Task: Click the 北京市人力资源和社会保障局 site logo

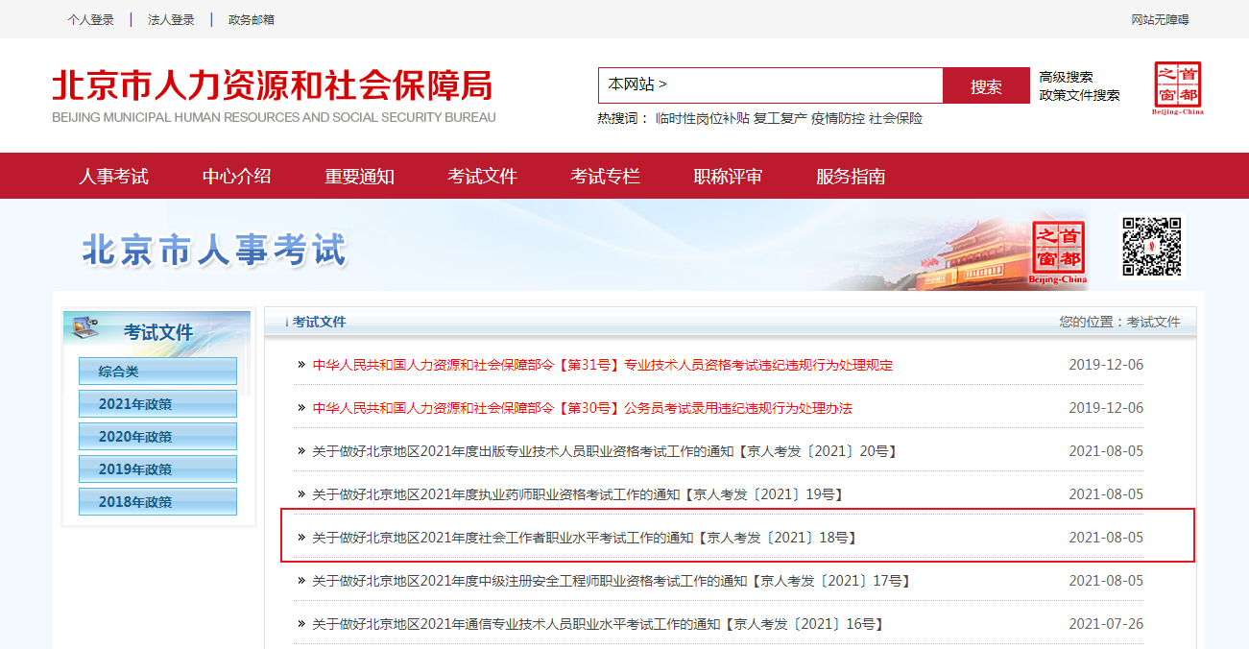Action: (274, 95)
